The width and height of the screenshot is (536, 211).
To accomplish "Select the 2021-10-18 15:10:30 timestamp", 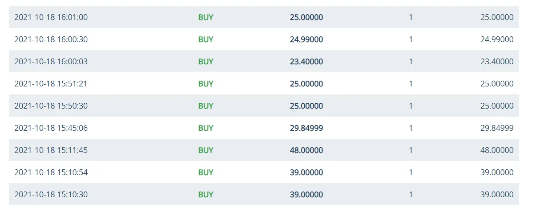I will point(51,195).
